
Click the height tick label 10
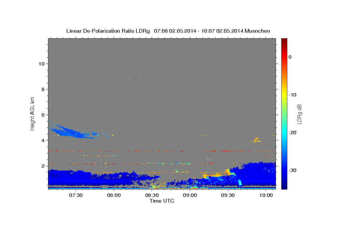coord(41,64)
